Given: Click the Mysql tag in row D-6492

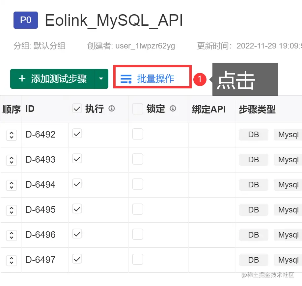Looking at the screenshot, I should 288,135.
